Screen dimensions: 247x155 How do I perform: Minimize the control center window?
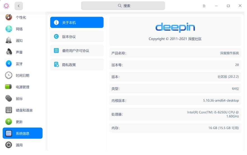point(216,6)
